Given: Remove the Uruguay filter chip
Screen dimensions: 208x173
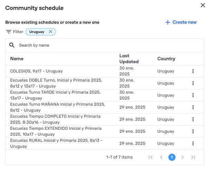Looking at the screenshot, I should (x=50, y=32).
